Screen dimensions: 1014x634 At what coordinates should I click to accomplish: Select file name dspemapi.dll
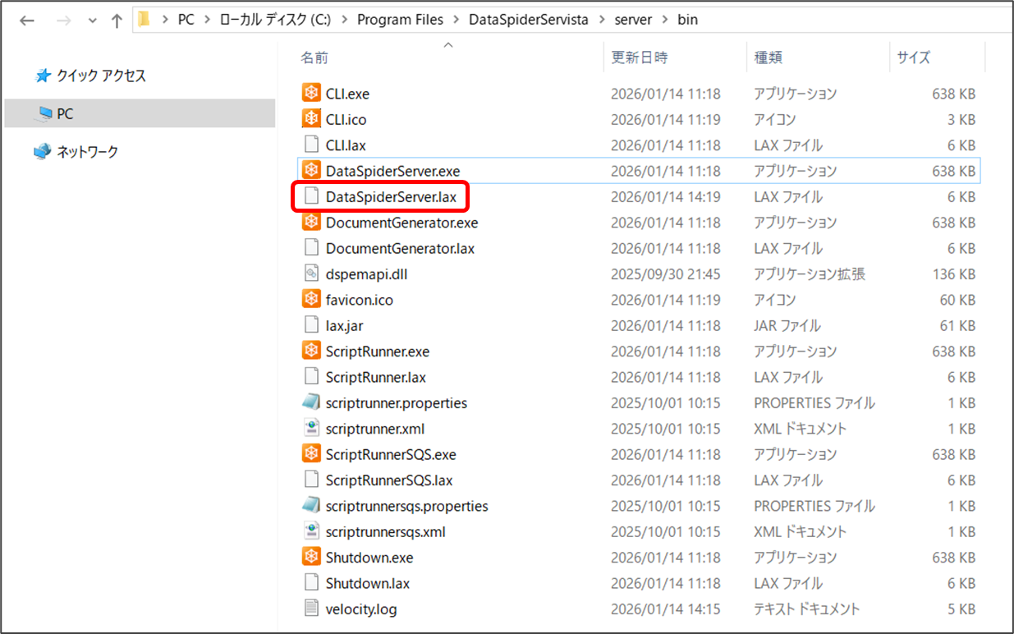tap(366, 274)
